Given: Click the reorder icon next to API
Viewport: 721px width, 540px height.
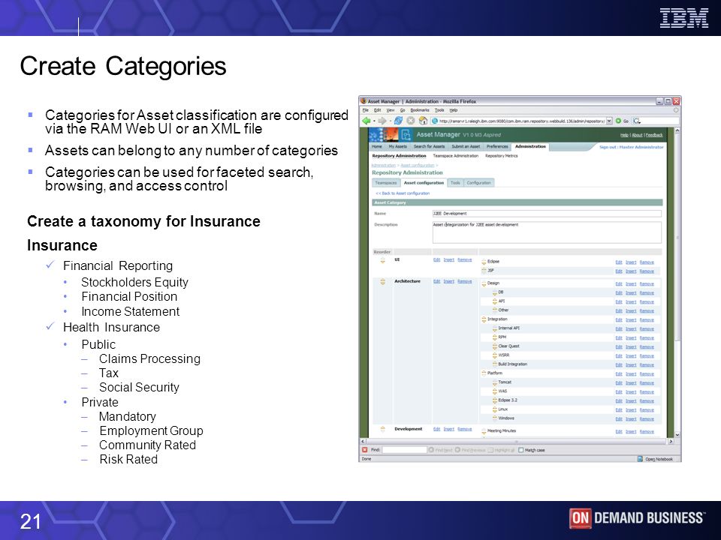Looking at the screenshot, I should coord(495,301).
